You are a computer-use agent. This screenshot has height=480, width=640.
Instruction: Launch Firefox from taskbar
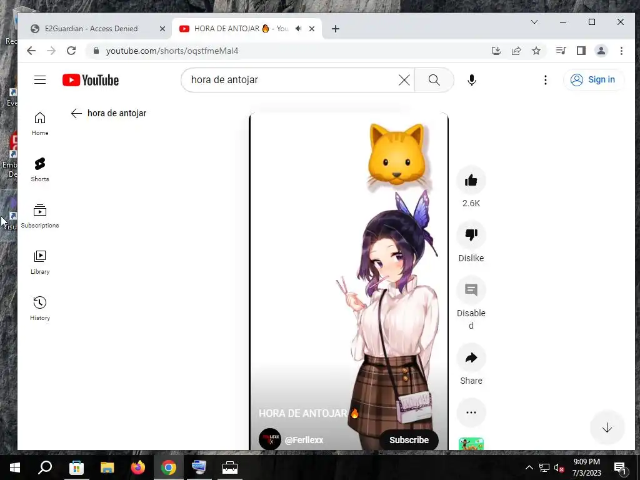138,467
